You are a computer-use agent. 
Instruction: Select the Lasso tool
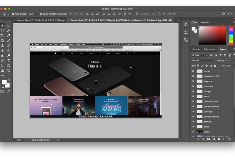(3, 30)
